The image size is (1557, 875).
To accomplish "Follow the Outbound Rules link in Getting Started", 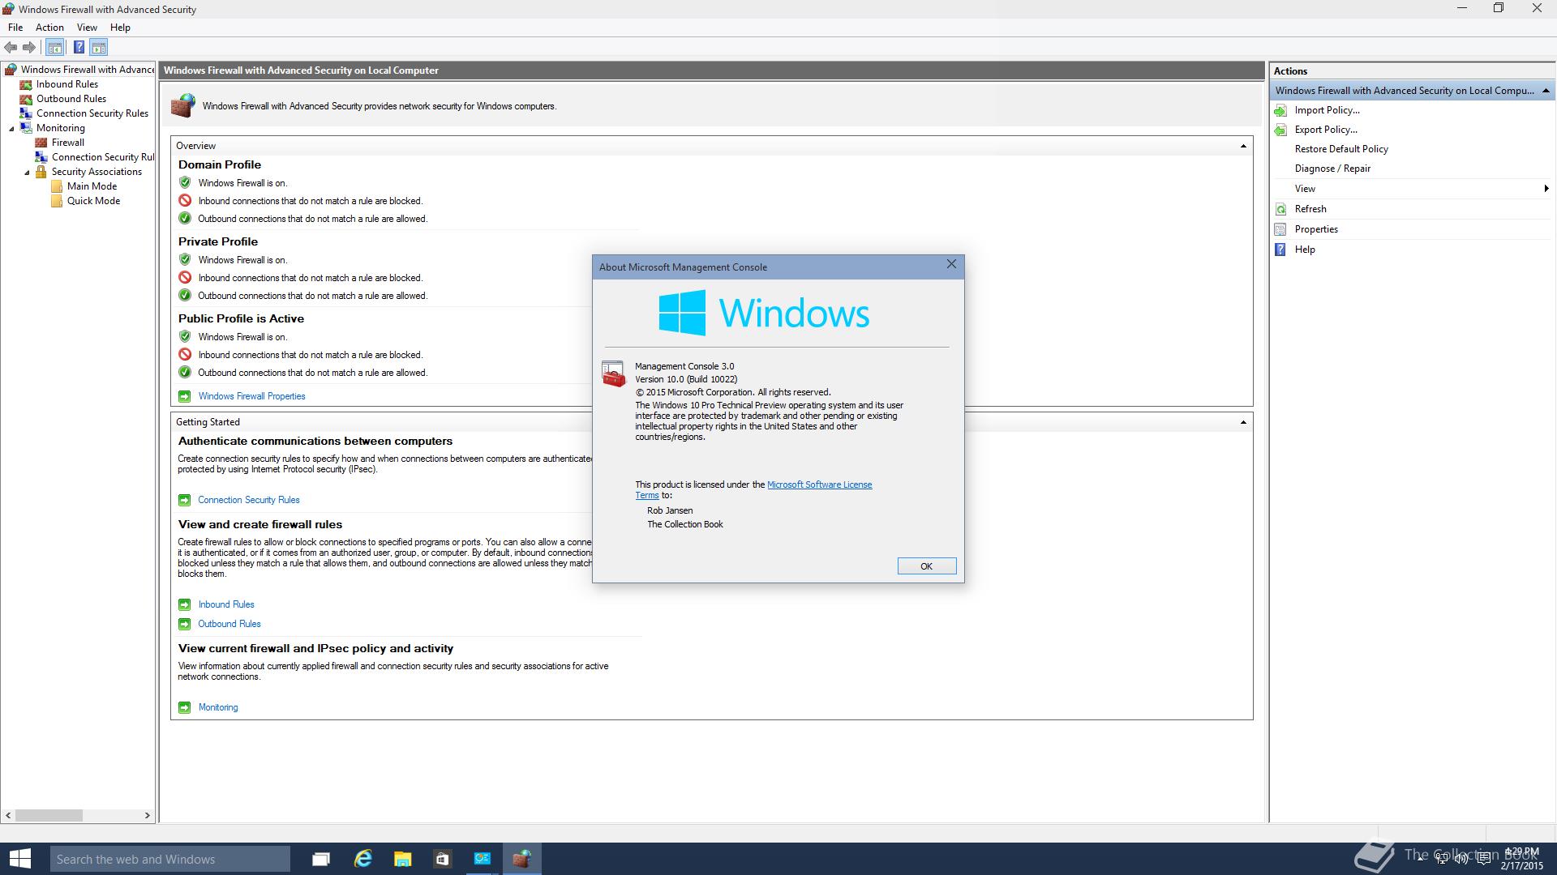I will click(229, 624).
